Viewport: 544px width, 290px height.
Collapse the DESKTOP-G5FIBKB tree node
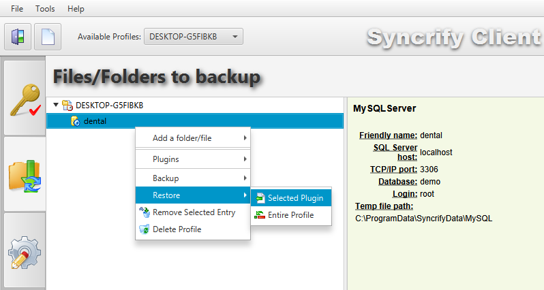[55, 105]
